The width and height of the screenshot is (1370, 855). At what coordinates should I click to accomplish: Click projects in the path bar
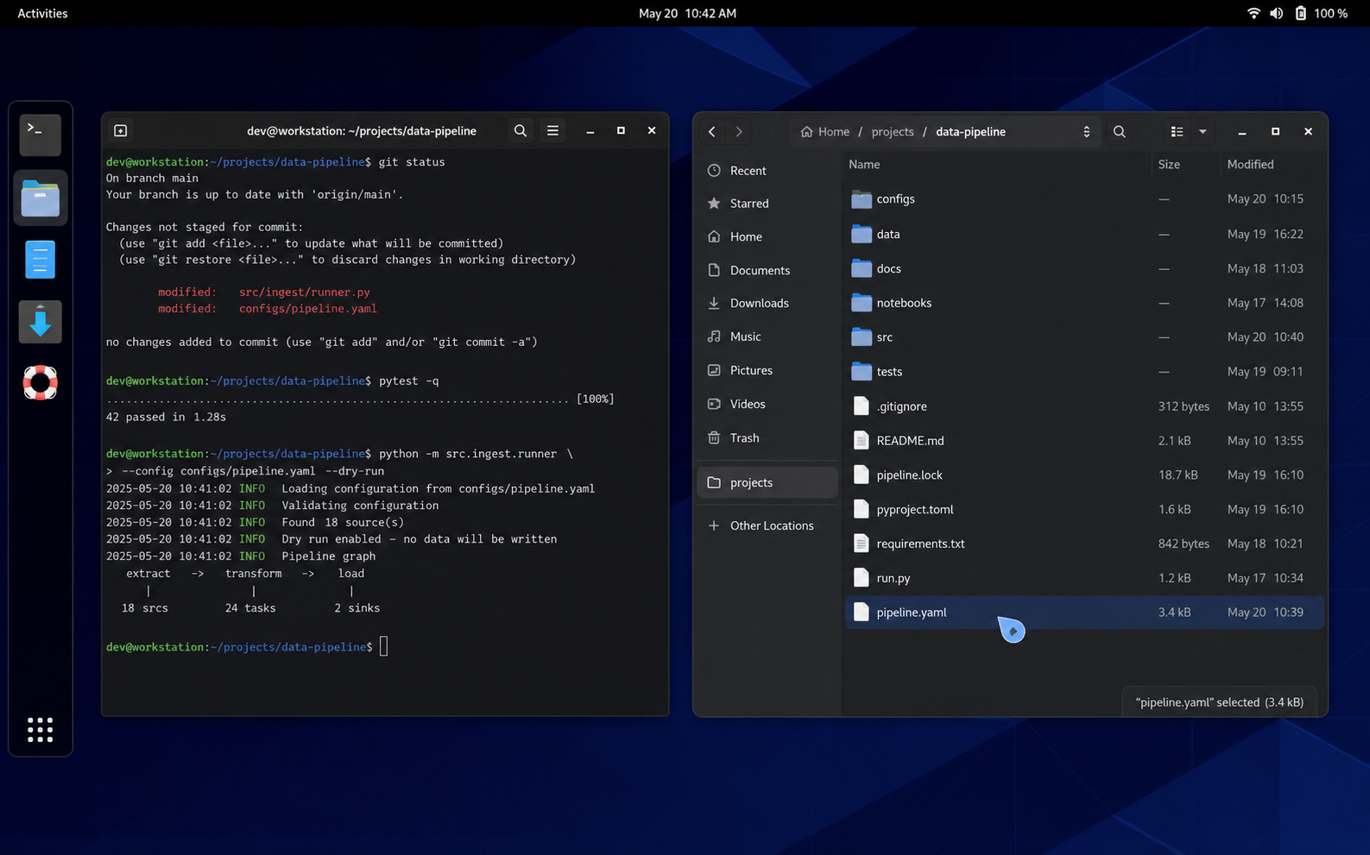(893, 132)
